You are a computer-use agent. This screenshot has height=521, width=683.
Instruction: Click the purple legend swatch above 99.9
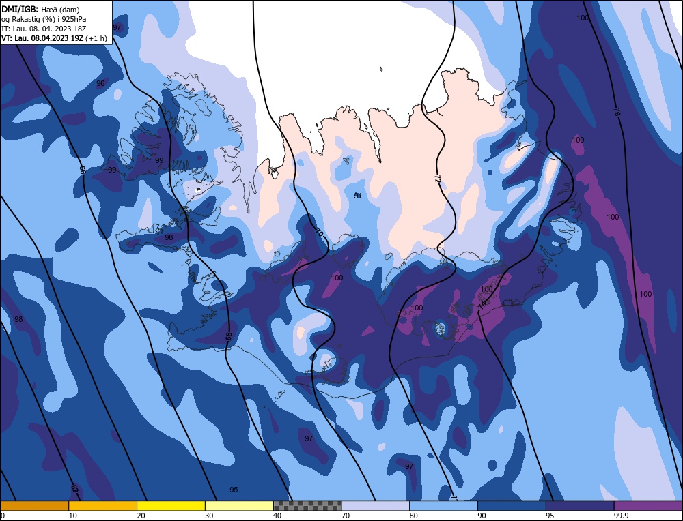[648, 505]
